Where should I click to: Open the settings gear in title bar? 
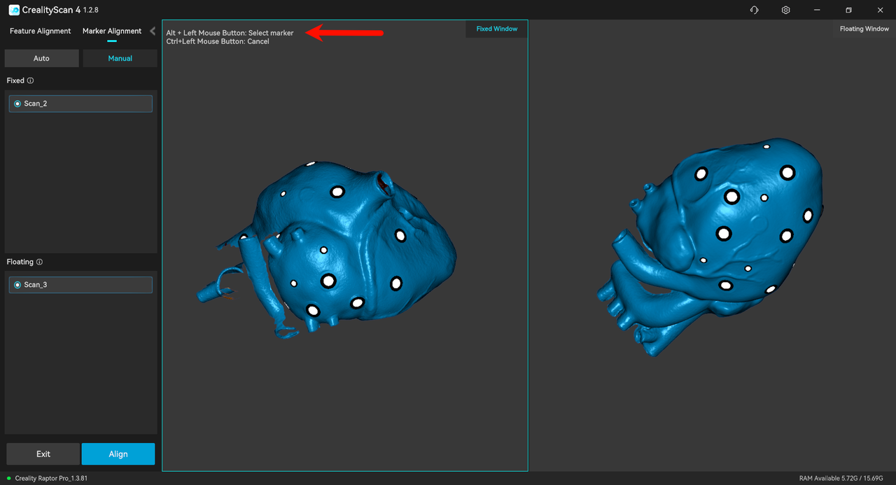[786, 10]
